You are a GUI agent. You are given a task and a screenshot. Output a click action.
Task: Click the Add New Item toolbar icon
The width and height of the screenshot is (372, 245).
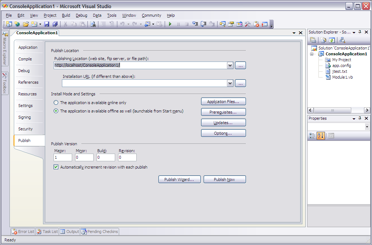click(x=34, y=24)
